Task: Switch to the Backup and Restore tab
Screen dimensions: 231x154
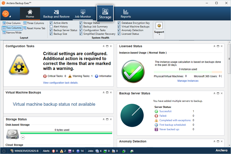Action: click(56, 14)
